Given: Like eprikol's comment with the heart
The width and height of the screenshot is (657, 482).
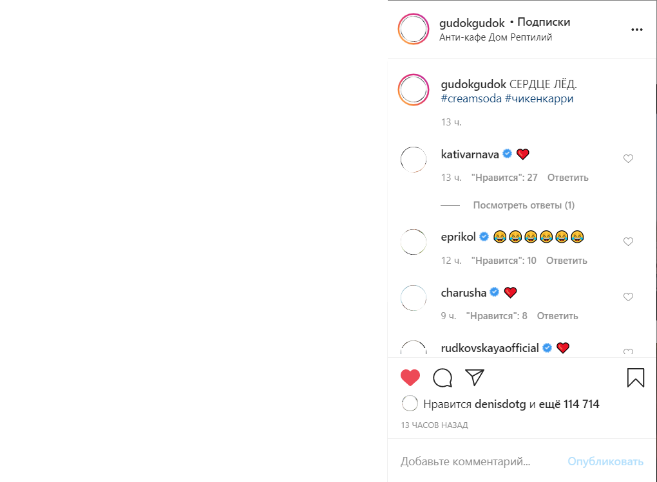Looking at the screenshot, I should (628, 241).
